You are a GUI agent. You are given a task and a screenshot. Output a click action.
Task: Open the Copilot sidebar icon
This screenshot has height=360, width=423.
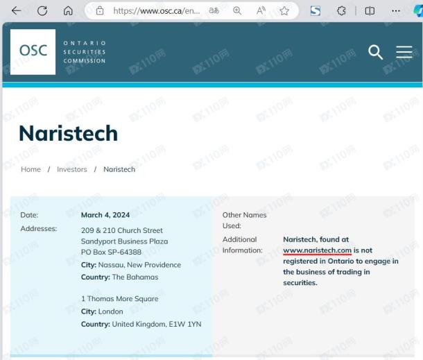(418, 11)
